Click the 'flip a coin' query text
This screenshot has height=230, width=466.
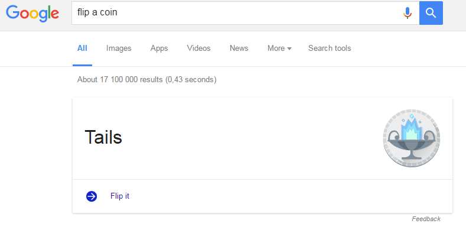pos(97,12)
